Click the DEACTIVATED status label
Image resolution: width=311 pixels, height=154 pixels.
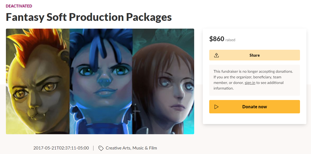click(x=19, y=6)
